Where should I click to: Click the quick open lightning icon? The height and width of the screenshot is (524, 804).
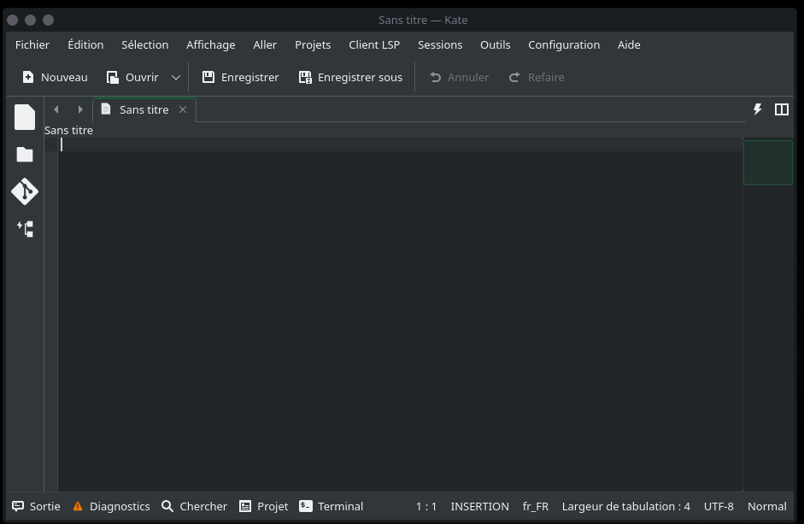point(757,109)
